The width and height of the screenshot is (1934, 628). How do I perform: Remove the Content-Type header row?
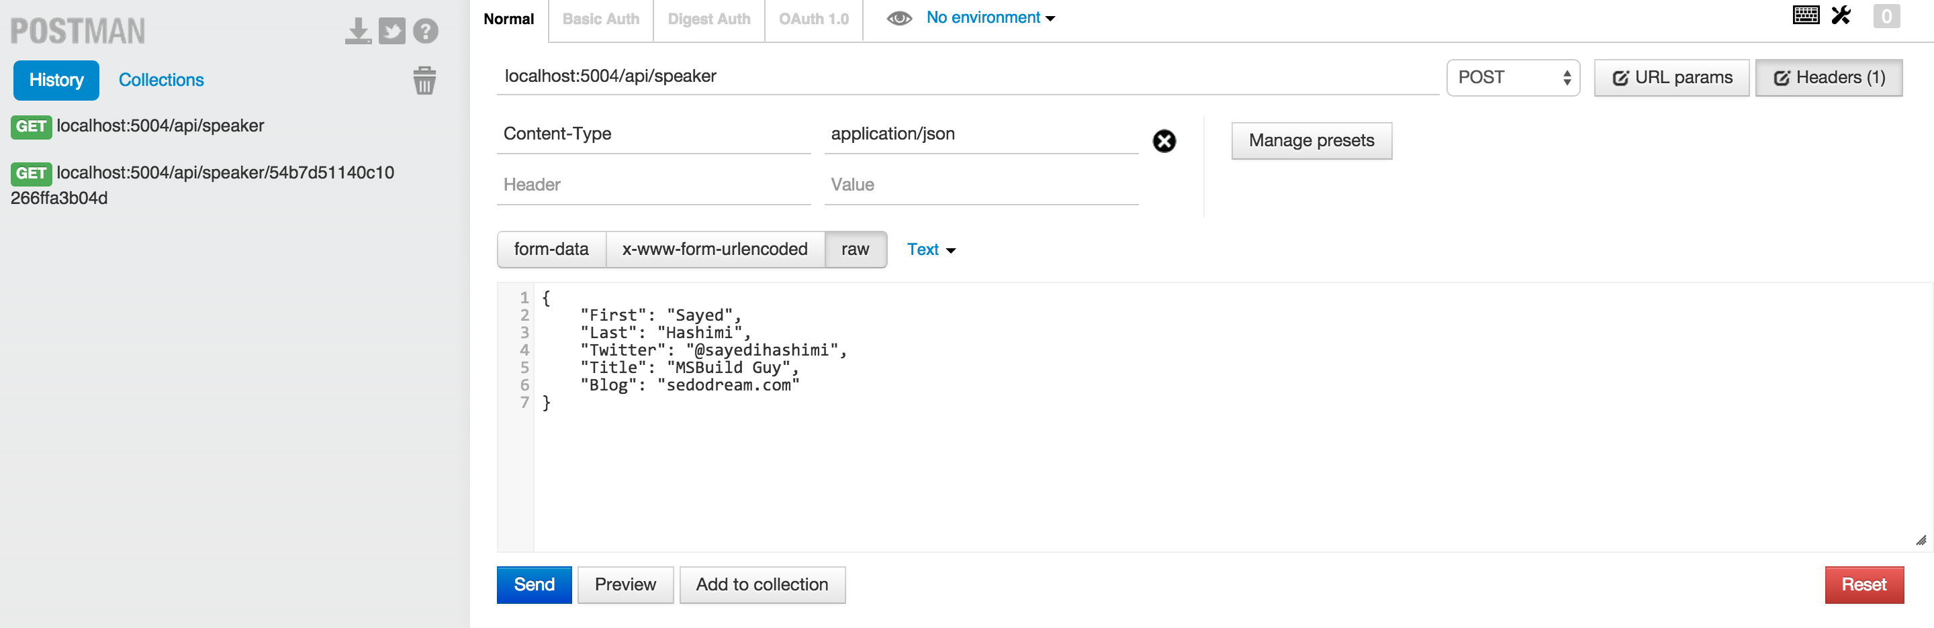click(x=1164, y=141)
